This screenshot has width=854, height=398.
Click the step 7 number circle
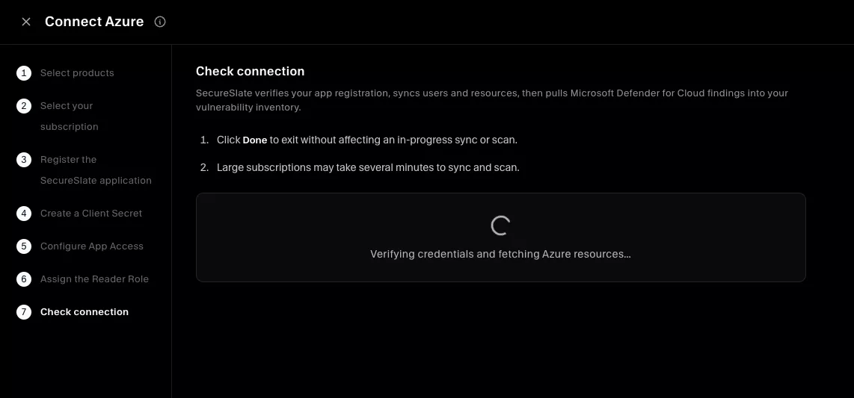coord(23,311)
